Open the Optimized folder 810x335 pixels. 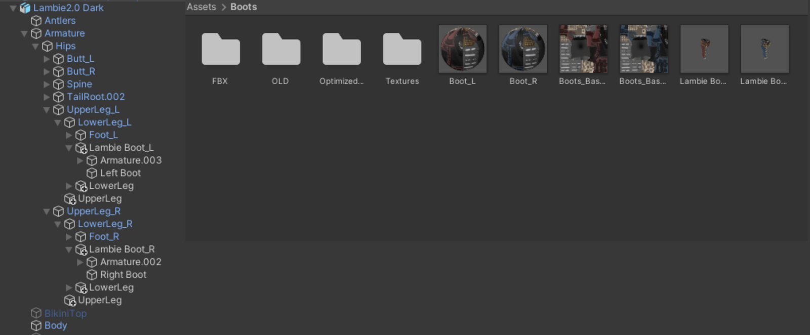pyautogui.click(x=341, y=50)
